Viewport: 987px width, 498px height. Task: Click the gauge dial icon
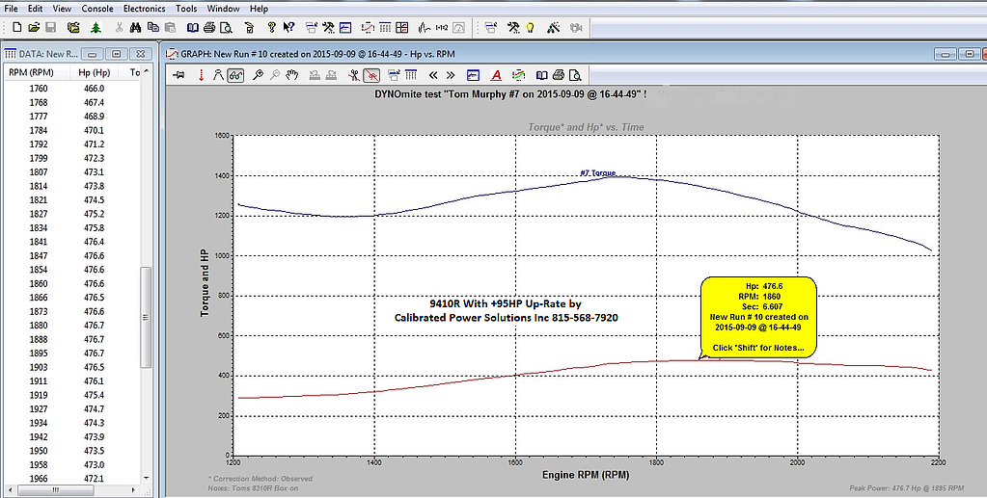click(x=458, y=28)
